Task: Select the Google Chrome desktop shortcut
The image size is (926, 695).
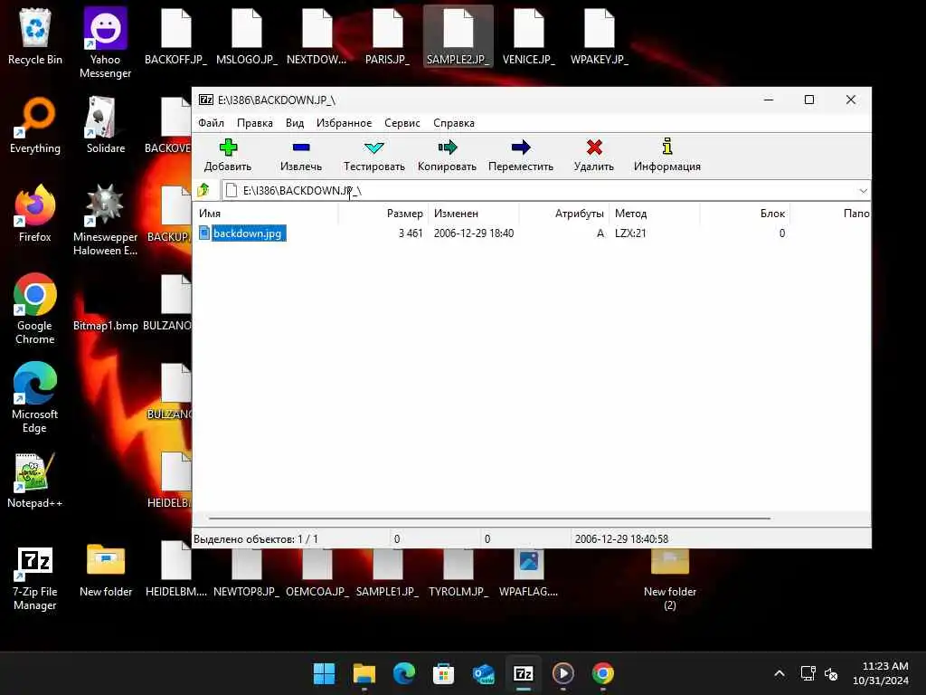Action: coord(35,309)
